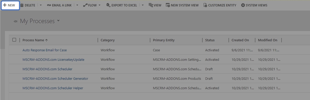Sort by Process Name column header

click(x=35, y=40)
